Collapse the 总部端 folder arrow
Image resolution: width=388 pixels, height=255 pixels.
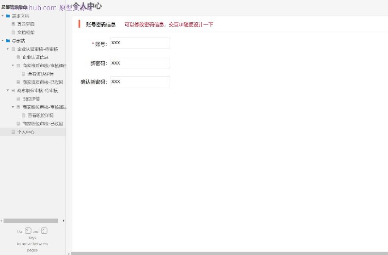coord(3,41)
